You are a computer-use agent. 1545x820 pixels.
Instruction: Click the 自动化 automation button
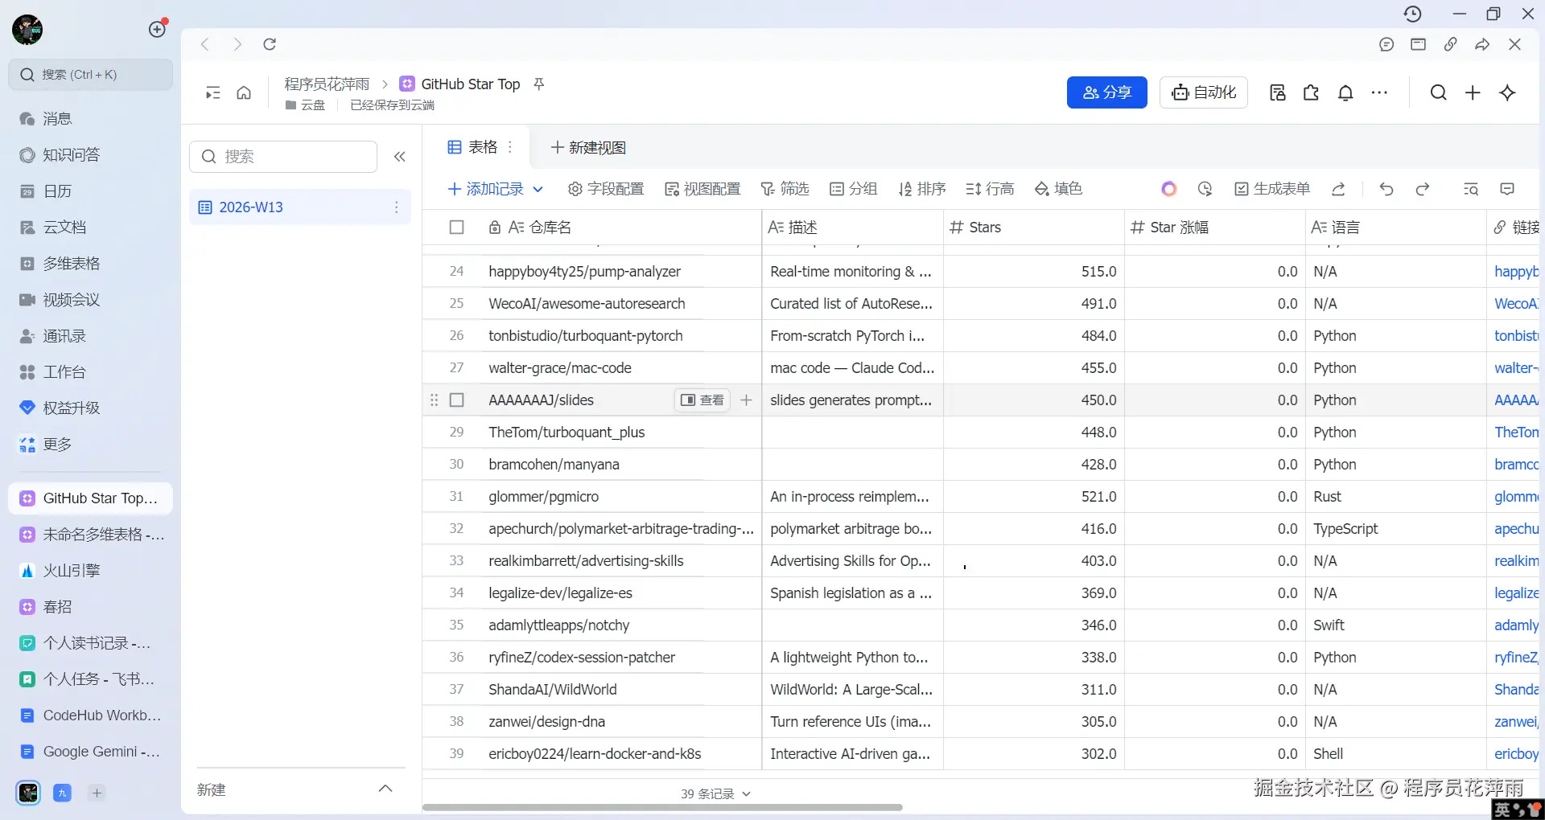(x=1204, y=92)
